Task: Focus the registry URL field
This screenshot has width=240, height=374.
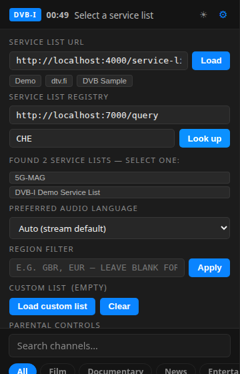Action: [x=119, y=115]
